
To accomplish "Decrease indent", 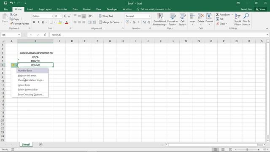I will (90, 22).
